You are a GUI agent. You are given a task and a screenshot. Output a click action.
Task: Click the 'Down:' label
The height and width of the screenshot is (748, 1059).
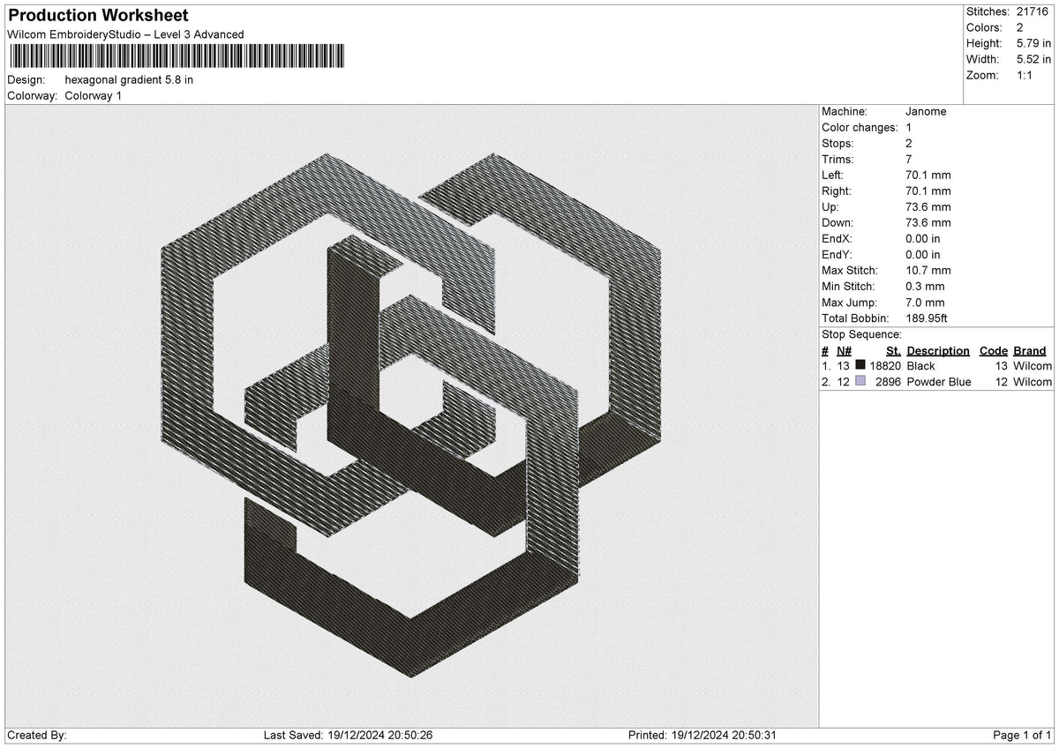[838, 223]
